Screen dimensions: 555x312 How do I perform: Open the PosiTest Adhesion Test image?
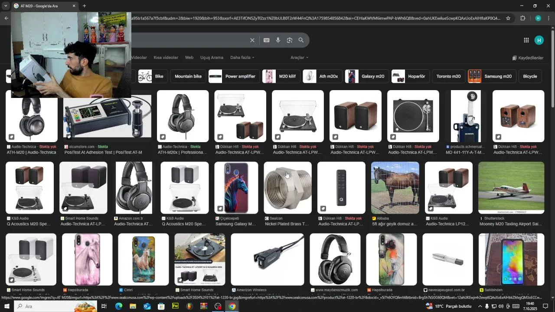[107, 116]
